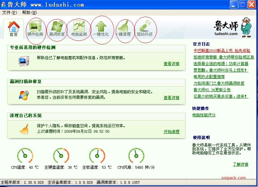Open the 帮助(H) menu
Image resolution: width=258 pixels, height=187 pixels.
[29, 12]
